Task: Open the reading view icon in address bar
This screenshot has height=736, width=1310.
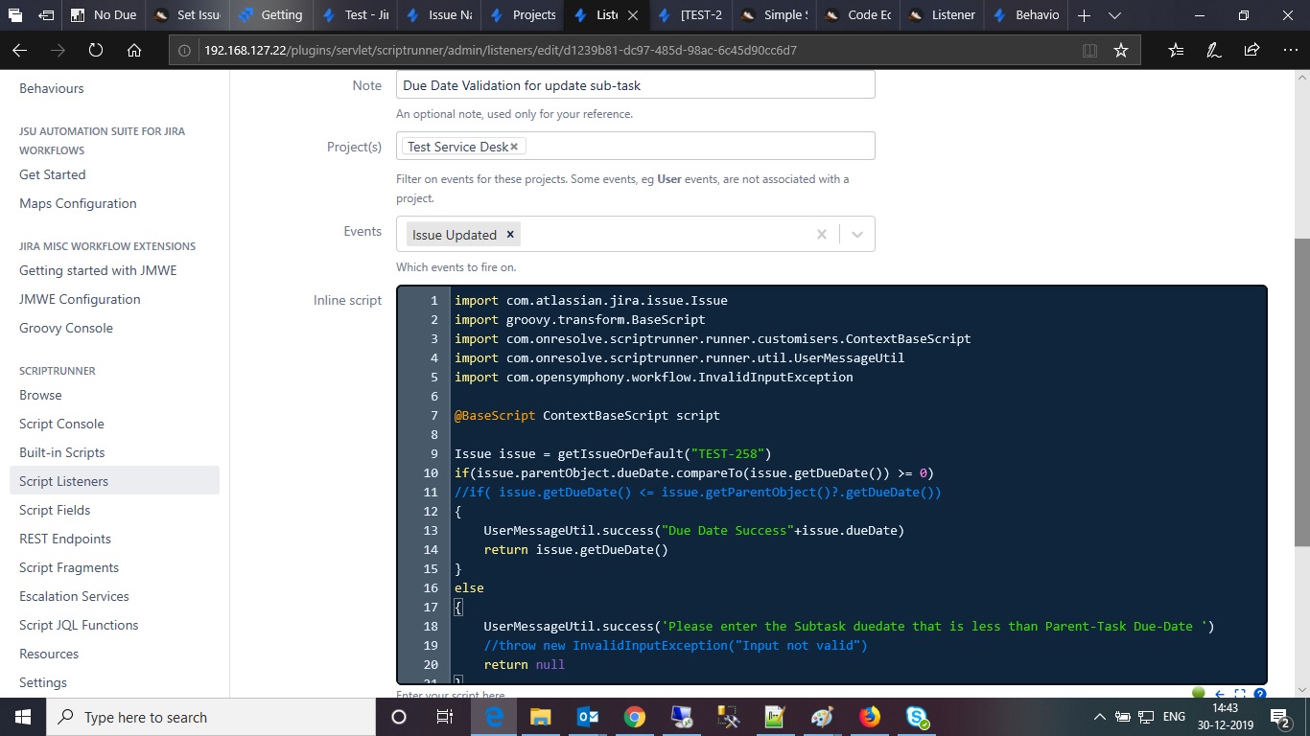Action: pyautogui.click(x=1089, y=50)
